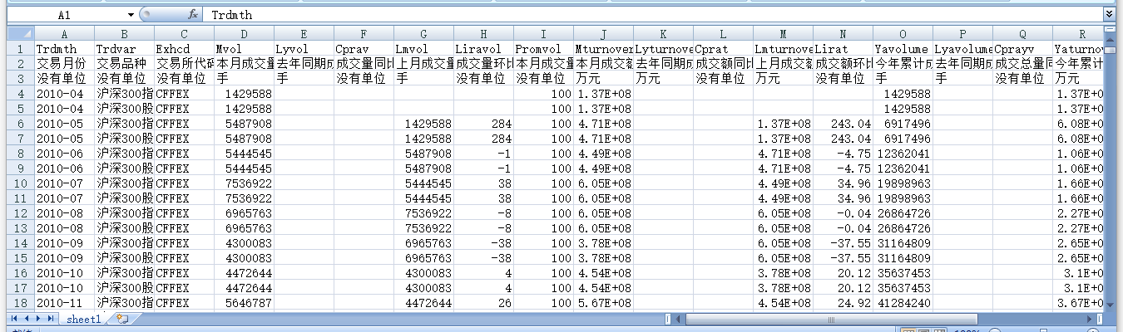Click cell A2 labeled 交易月份

(65, 64)
